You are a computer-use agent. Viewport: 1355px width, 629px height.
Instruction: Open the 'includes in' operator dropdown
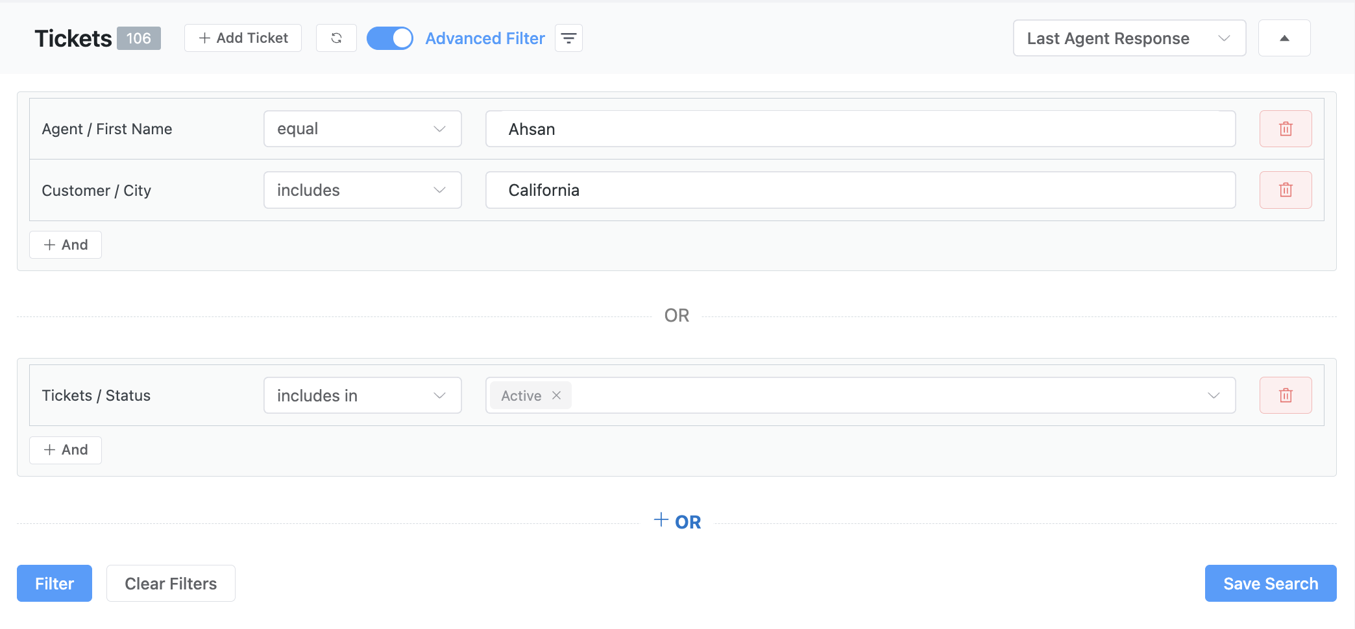pos(362,395)
